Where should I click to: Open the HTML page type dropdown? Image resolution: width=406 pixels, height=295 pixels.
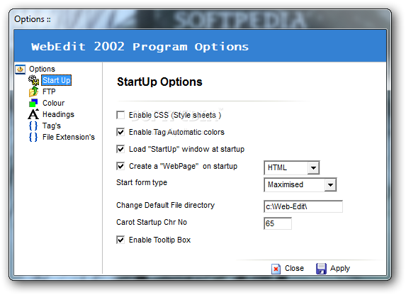tap(313, 168)
